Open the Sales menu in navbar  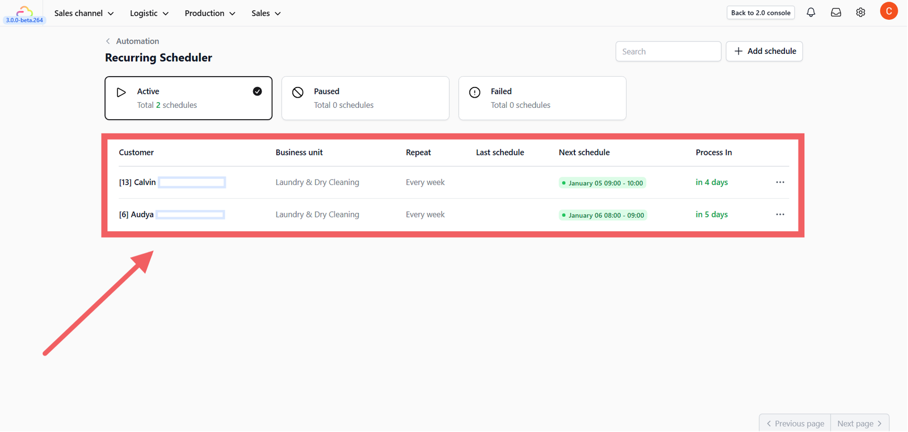click(266, 13)
